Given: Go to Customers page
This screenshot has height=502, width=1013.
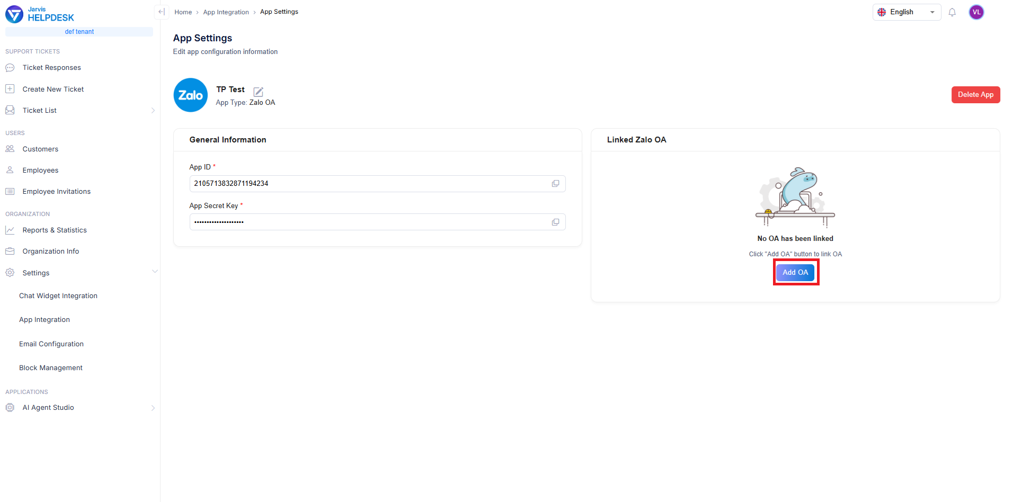Looking at the screenshot, I should point(40,149).
